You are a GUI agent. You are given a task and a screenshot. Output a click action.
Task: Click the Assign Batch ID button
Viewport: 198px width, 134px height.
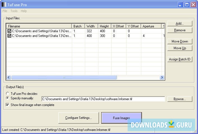click(x=180, y=59)
